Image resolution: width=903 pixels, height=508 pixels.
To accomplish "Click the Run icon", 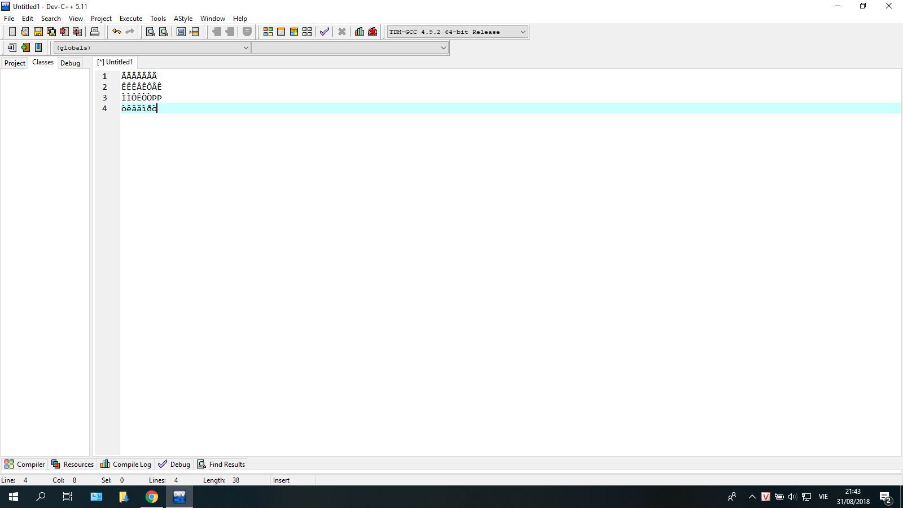I will point(281,32).
